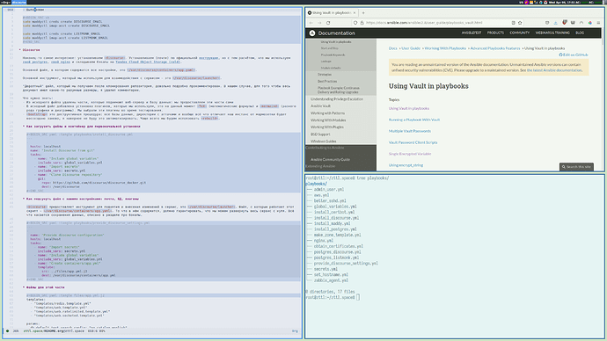Click the 'Search this site' button
607x341 pixels.
(x=576, y=167)
